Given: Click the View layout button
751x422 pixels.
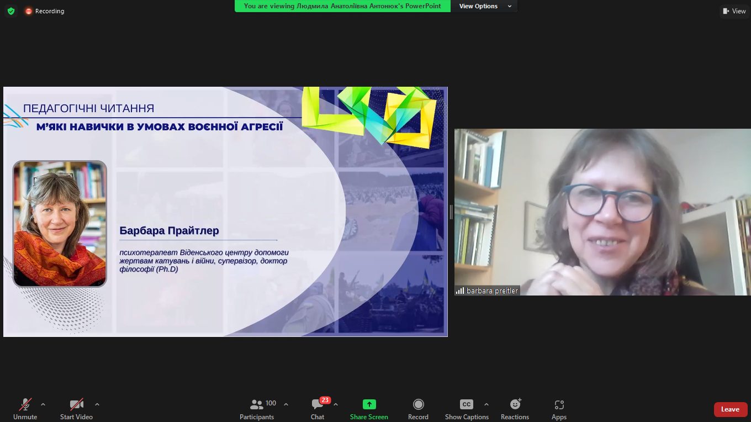Looking at the screenshot, I should (734, 11).
